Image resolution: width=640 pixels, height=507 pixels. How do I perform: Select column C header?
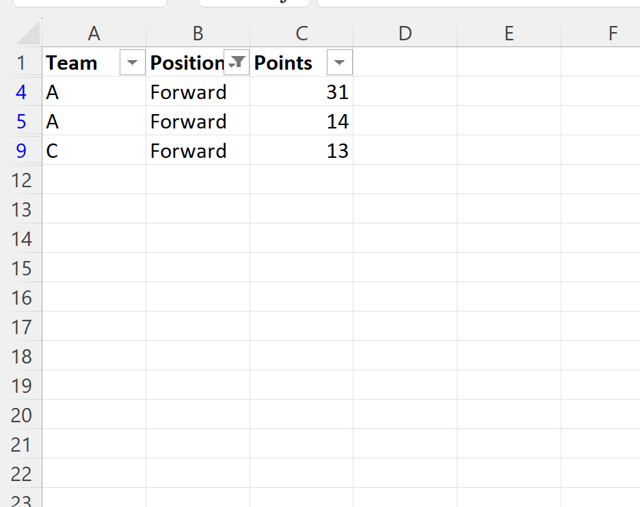[x=302, y=33]
